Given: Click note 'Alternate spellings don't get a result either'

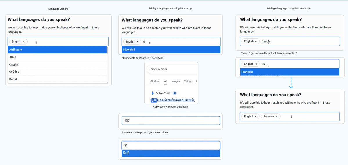Looking at the screenshot, I should point(145,133).
